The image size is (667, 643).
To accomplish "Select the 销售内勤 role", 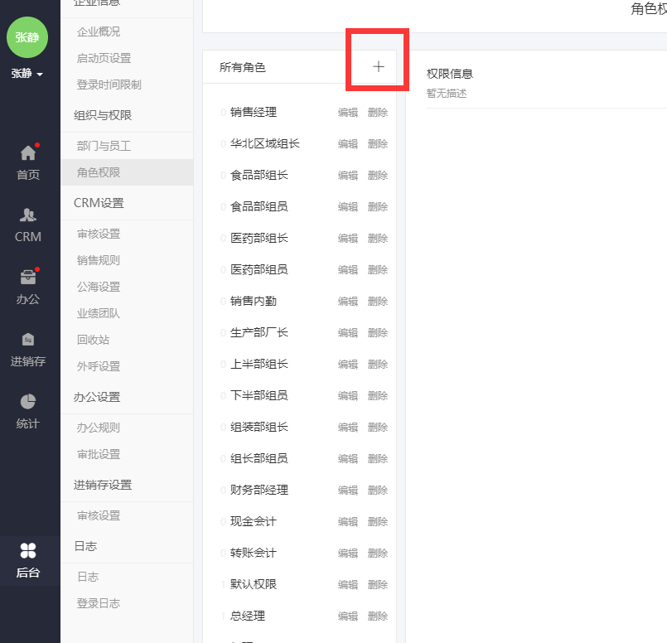I will [x=254, y=301].
